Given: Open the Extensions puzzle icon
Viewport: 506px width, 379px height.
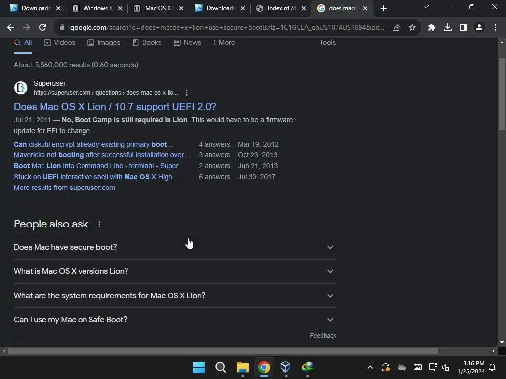Looking at the screenshot, I should (x=432, y=28).
